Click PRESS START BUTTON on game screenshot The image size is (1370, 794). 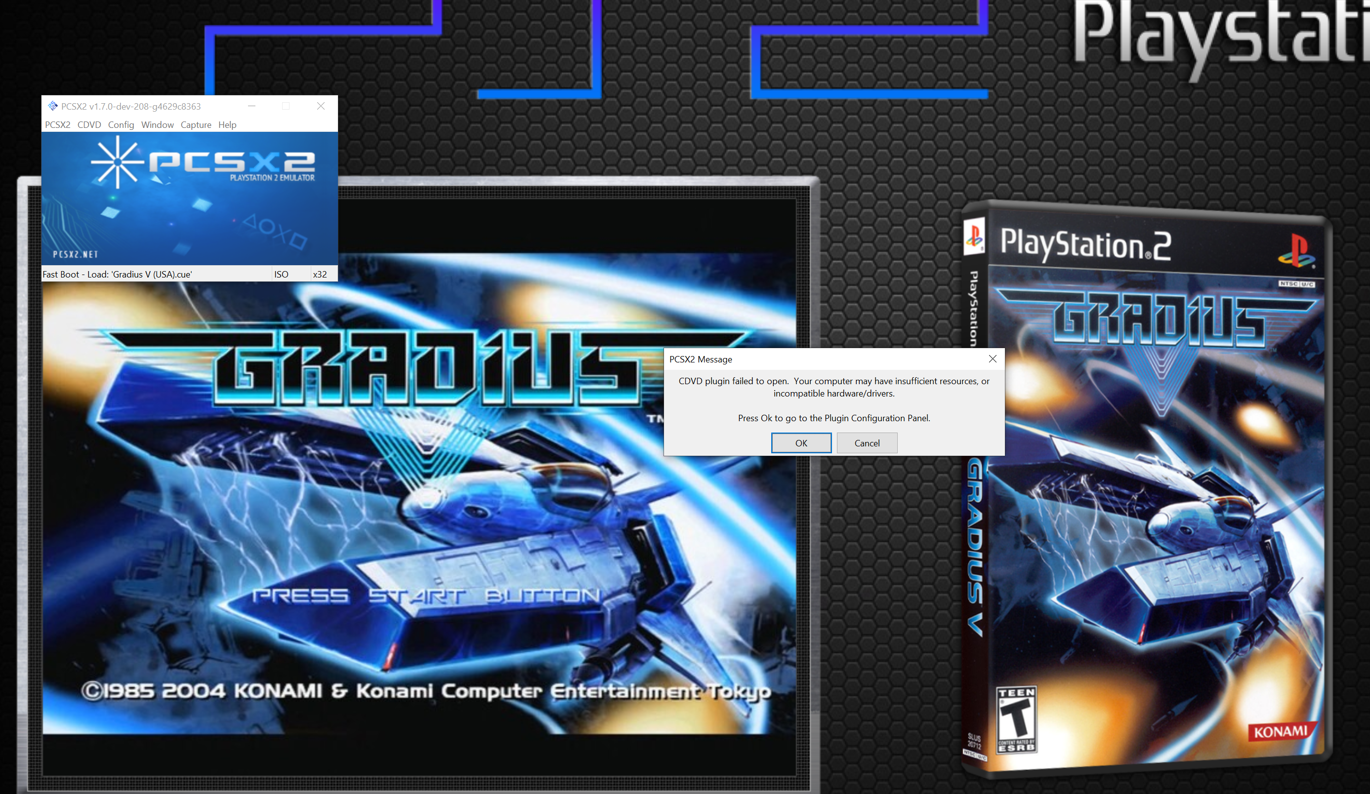click(427, 595)
